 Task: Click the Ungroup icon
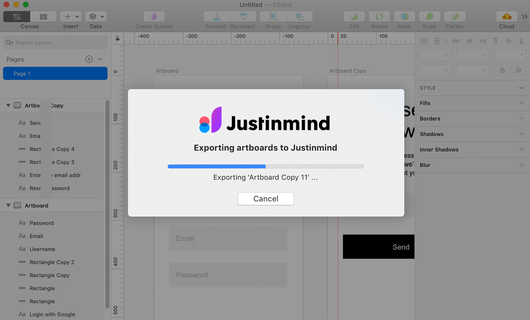tap(300, 17)
